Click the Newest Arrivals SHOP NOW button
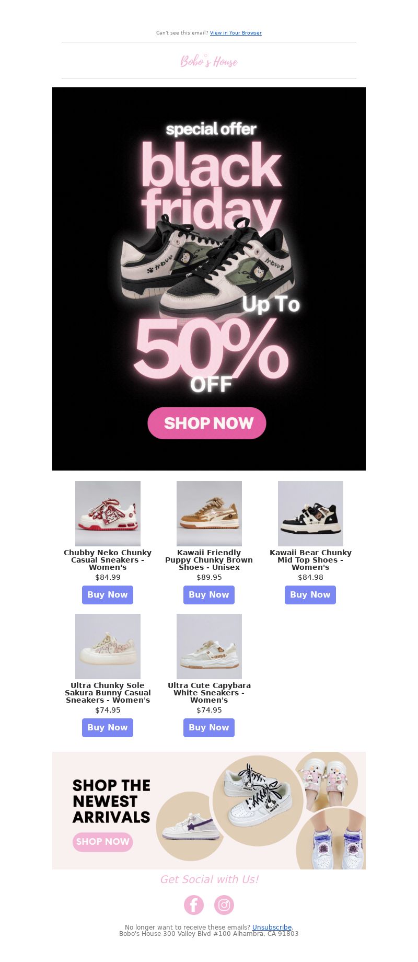 click(102, 842)
